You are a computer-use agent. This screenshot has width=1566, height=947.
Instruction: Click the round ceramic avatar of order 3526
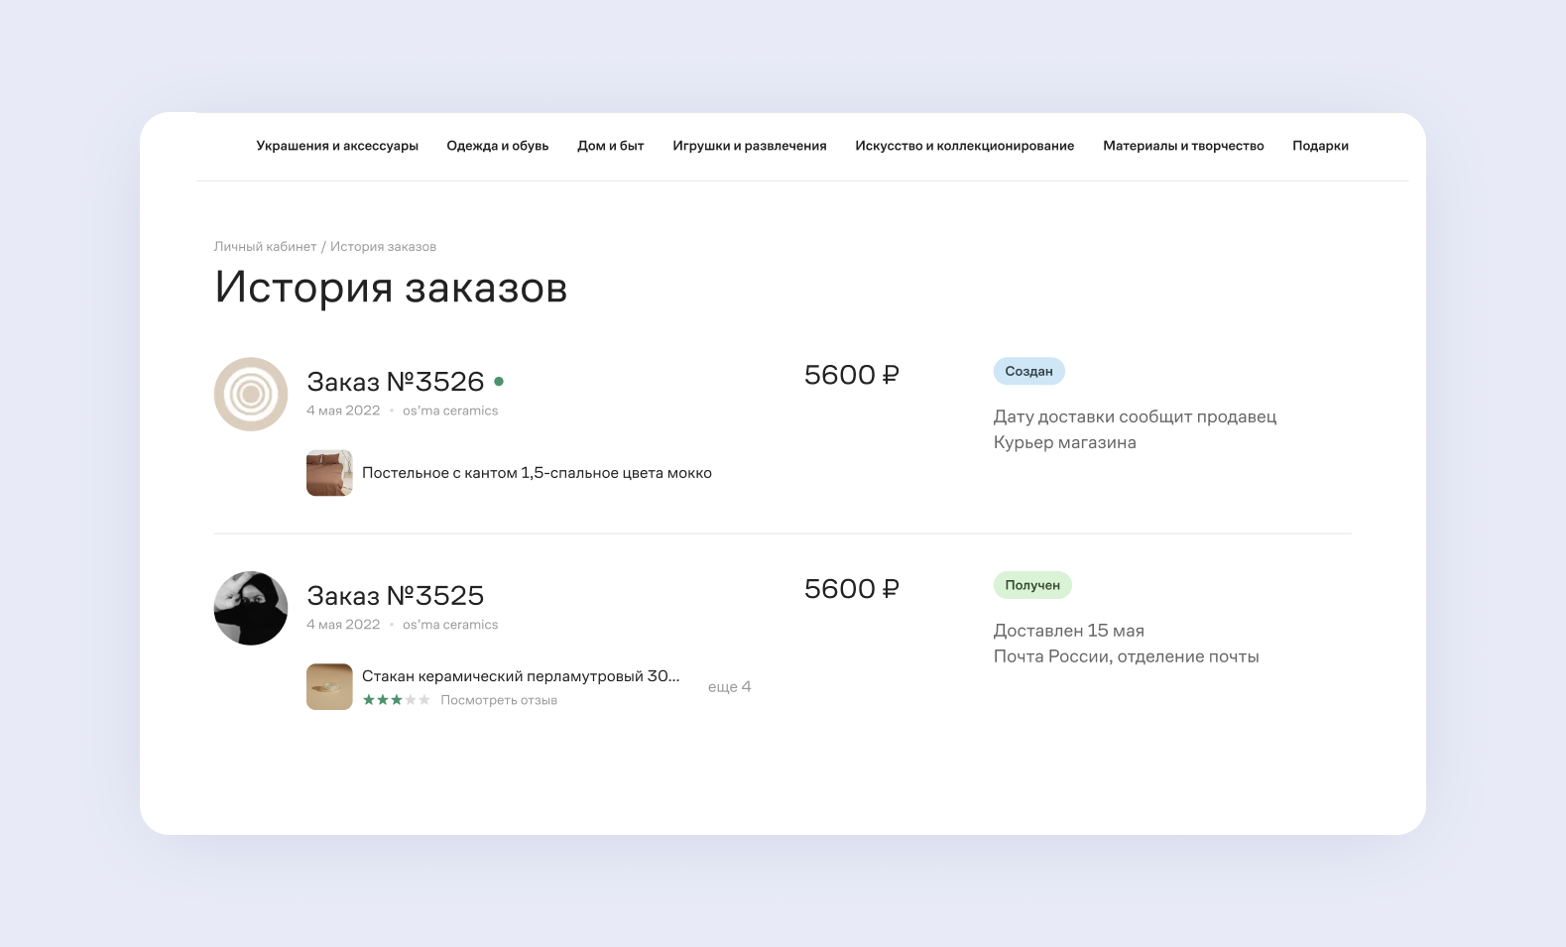tap(251, 394)
